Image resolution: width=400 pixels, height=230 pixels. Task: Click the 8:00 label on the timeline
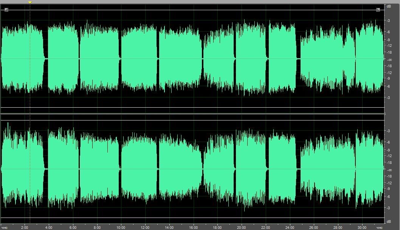pos(97,227)
